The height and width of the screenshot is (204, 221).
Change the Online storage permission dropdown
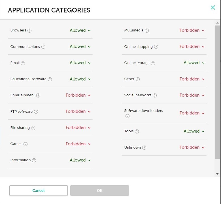(194, 63)
